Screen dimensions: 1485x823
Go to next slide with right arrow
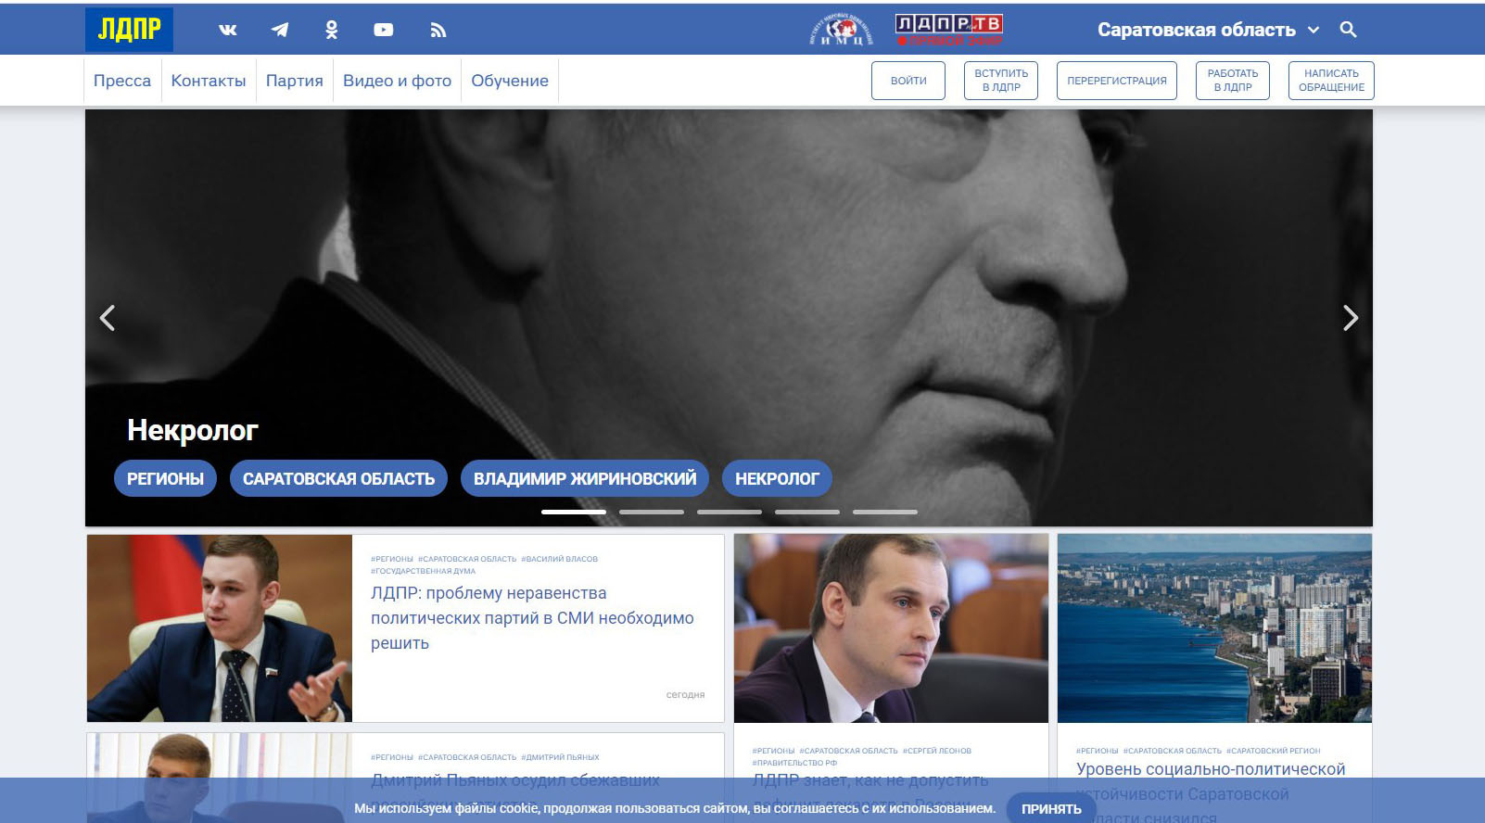click(x=1350, y=318)
